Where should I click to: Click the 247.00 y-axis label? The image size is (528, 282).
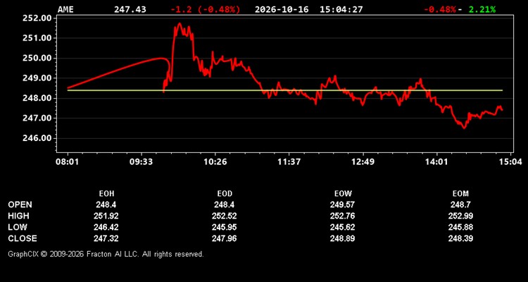coord(37,118)
